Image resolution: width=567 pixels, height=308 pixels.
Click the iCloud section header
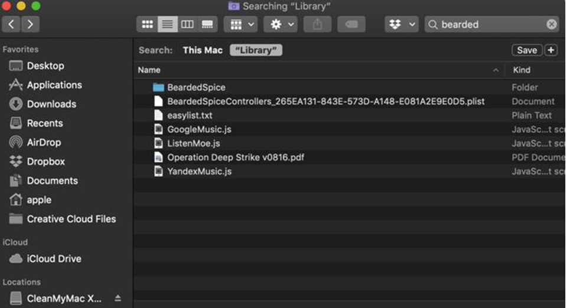pos(15,243)
